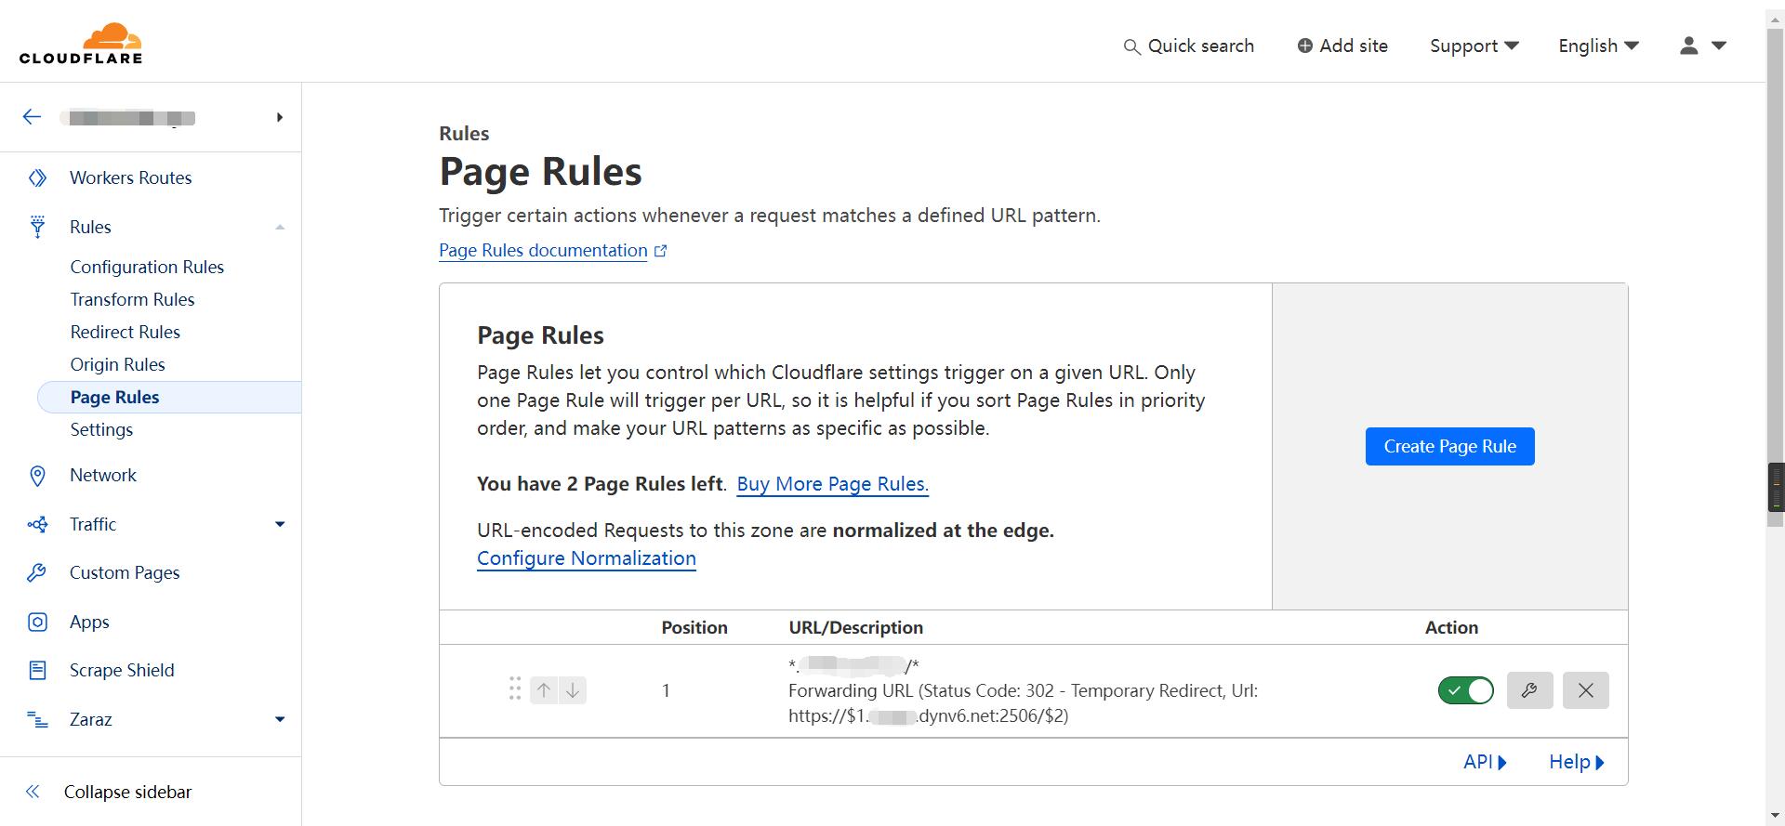Click the wrench edit icon for rule

click(x=1529, y=690)
